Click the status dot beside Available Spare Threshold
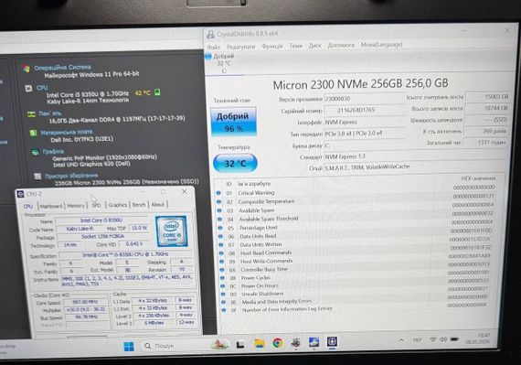This screenshot has height=365, width=521. [219, 219]
